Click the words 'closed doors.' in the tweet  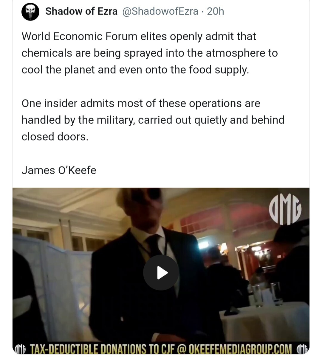tap(55, 137)
